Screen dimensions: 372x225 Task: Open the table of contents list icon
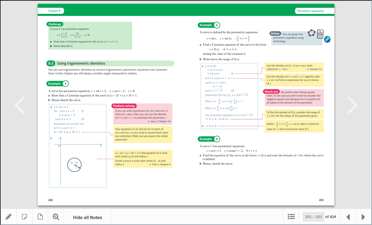(291, 217)
